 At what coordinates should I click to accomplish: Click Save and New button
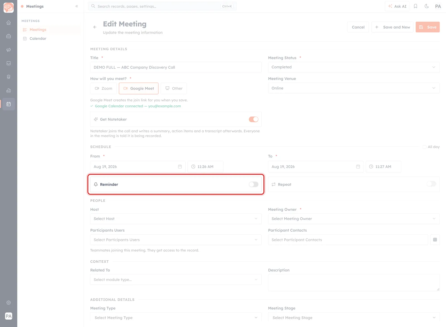click(x=392, y=27)
